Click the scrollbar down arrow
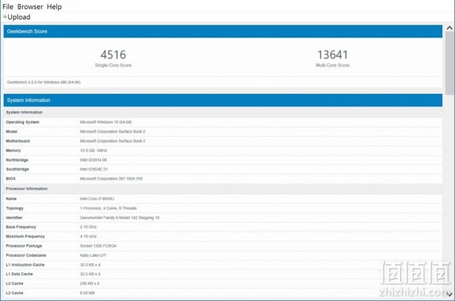Viewport: 455px width, 301px height. click(x=450, y=294)
